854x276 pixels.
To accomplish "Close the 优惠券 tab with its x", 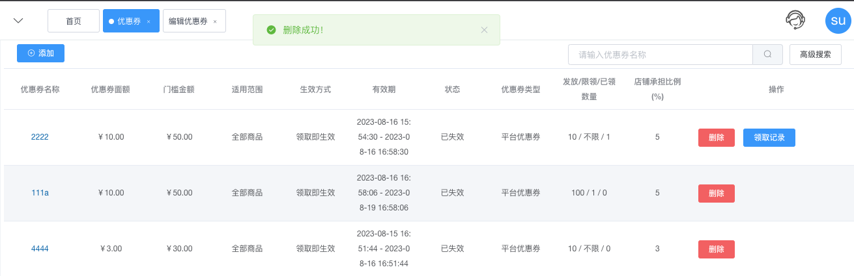I will (149, 21).
